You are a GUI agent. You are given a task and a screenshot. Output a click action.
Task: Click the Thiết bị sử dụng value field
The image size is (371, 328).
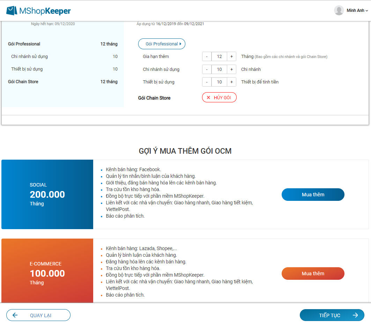(219, 82)
